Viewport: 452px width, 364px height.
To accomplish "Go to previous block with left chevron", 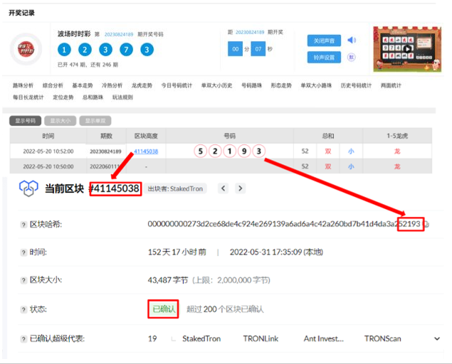I will click(x=223, y=188).
